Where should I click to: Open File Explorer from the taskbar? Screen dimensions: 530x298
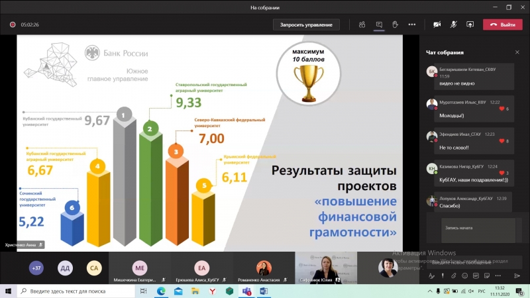tap(195, 291)
